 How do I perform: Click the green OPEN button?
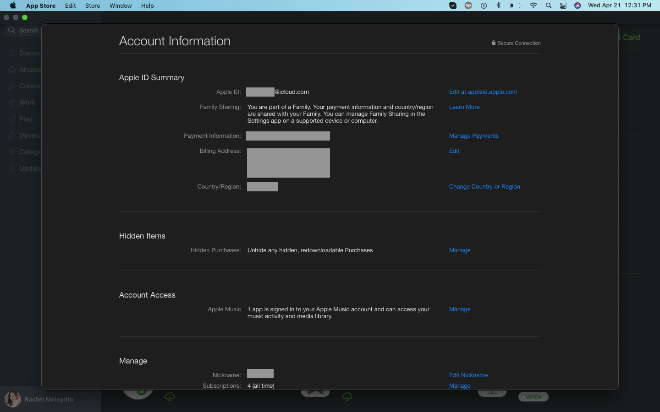[x=533, y=397]
